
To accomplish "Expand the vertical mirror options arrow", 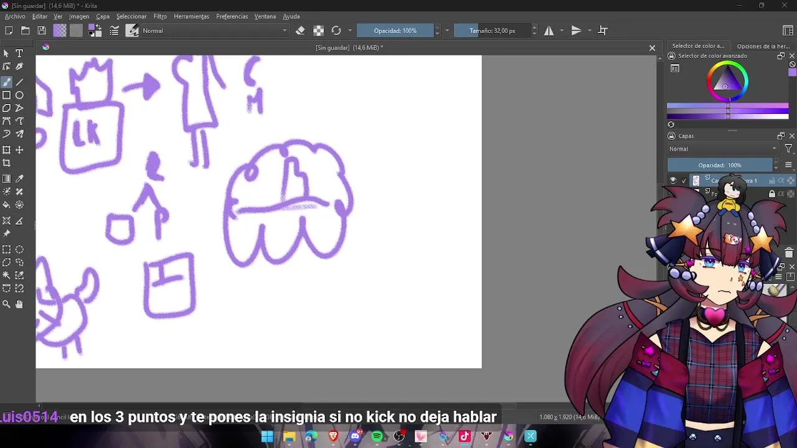I will point(589,30).
